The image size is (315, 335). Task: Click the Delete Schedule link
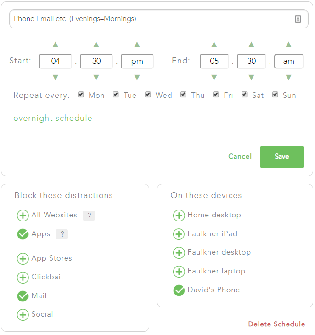[276, 324]
